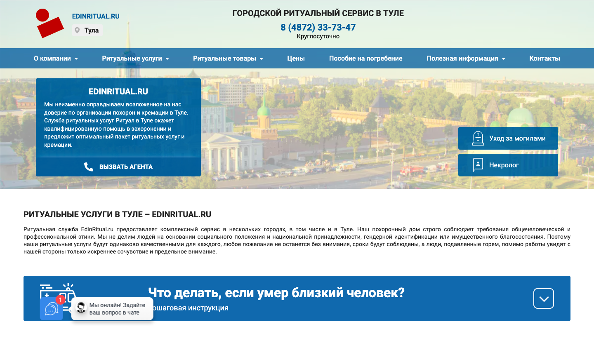The height and width of the screenshot is (338, 594).
Task: Click the red notification badge on the chat icon
Action: (60, 300)
